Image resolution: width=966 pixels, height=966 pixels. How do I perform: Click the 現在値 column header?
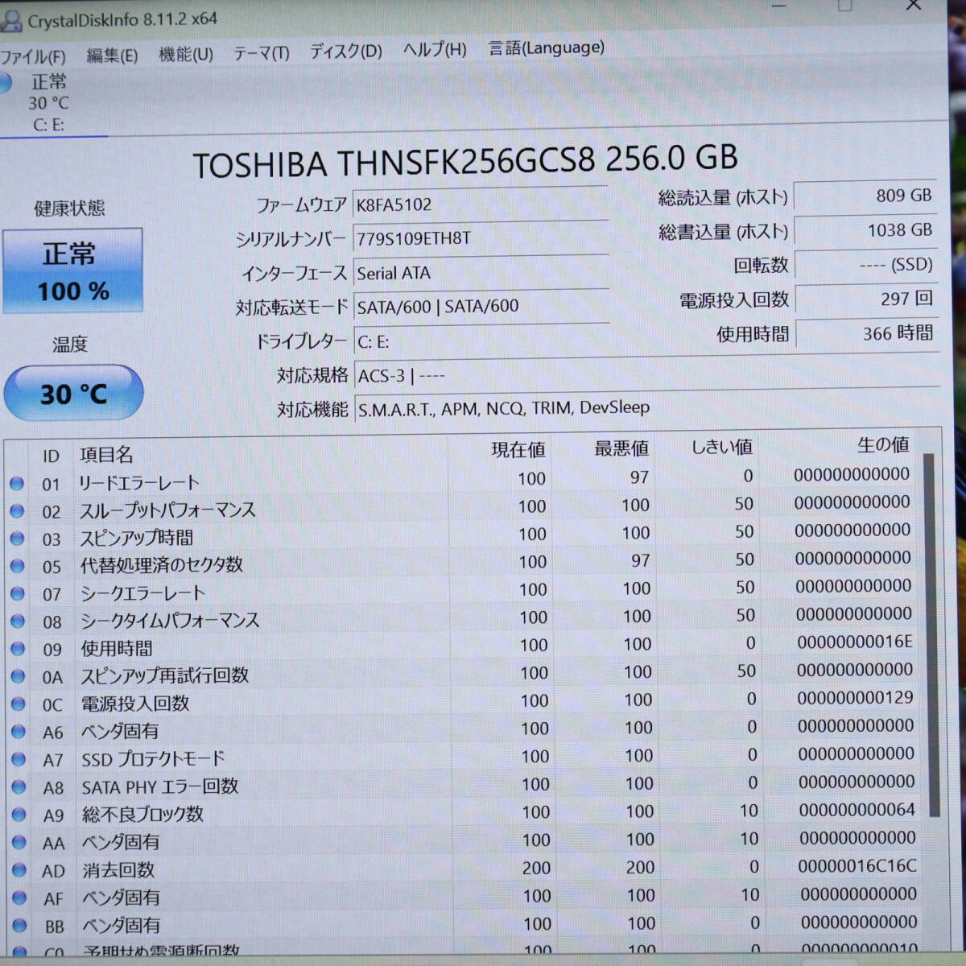point(518,449)
